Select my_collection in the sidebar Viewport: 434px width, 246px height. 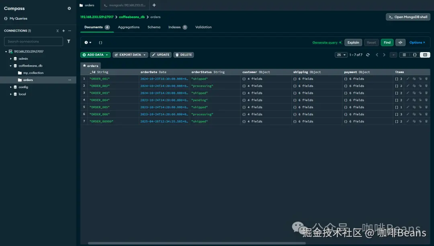[x=33, y=73]
